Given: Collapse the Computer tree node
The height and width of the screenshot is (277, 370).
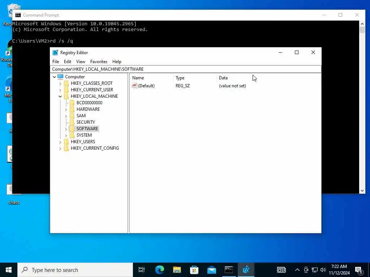Looking at the screenshot, I should [54, 77].
